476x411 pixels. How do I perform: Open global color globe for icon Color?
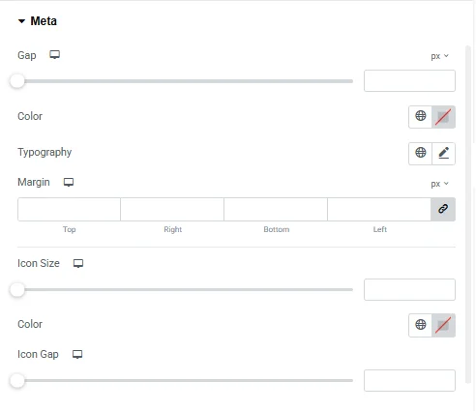tap(420, 325)
